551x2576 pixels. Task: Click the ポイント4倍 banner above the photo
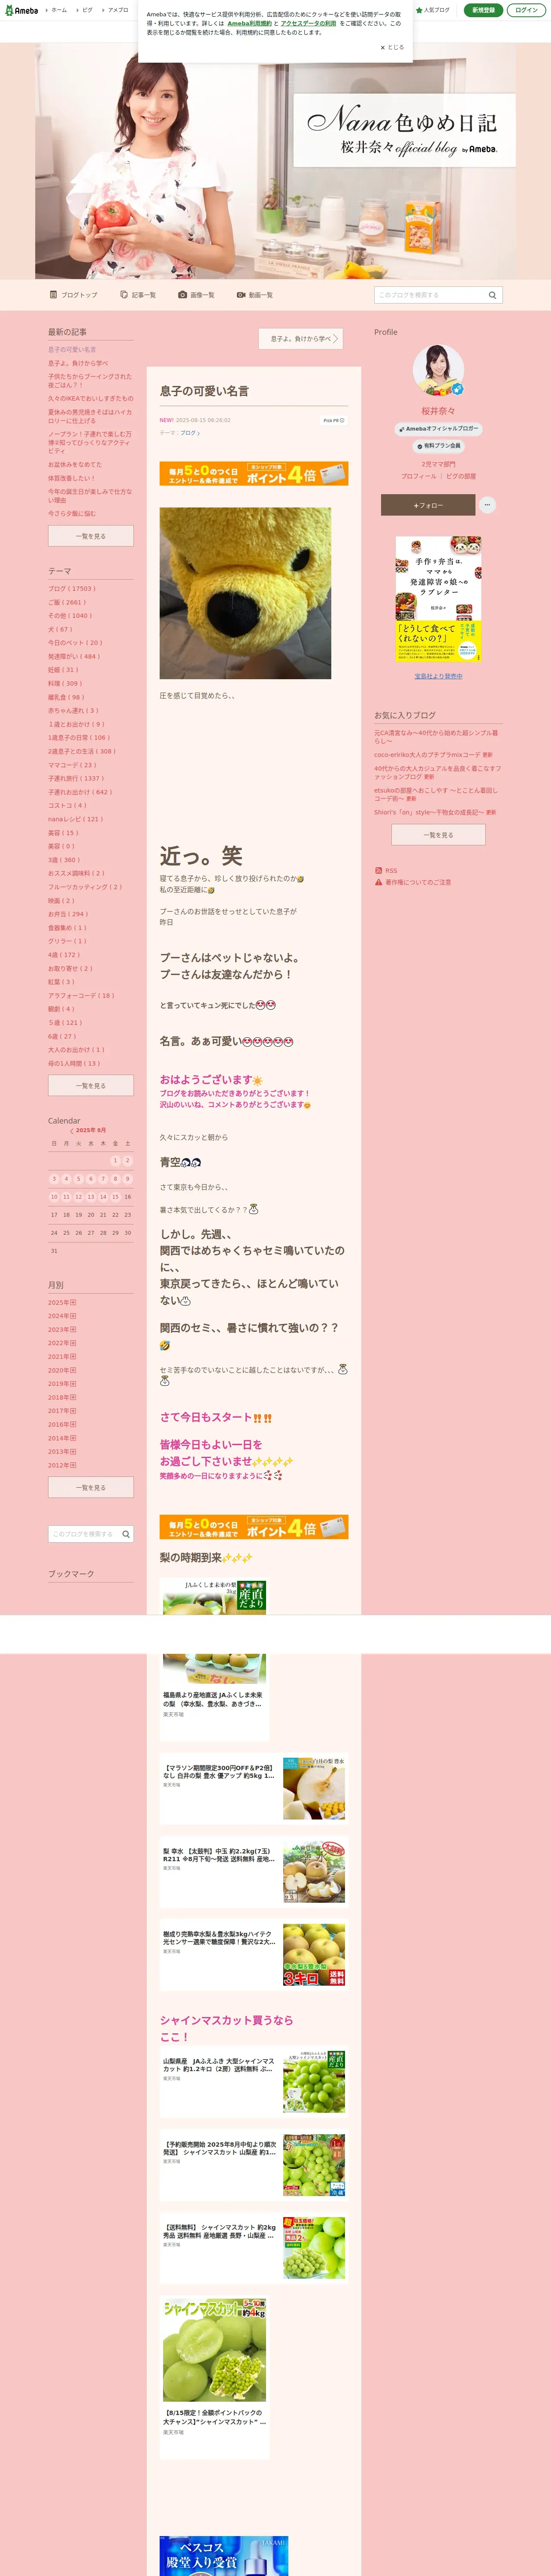point(254,473)
